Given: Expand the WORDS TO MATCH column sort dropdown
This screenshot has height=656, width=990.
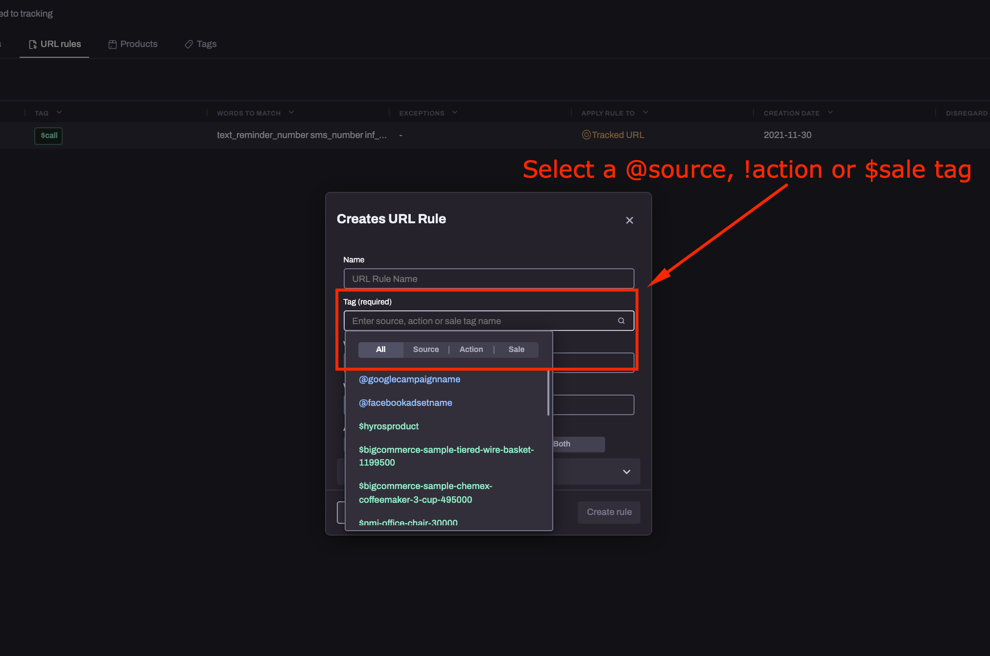Looking at the screenshot, I should [292, 112].
